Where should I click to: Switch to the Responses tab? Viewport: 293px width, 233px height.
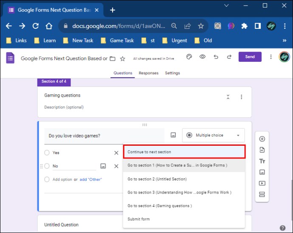pos(149,73)
